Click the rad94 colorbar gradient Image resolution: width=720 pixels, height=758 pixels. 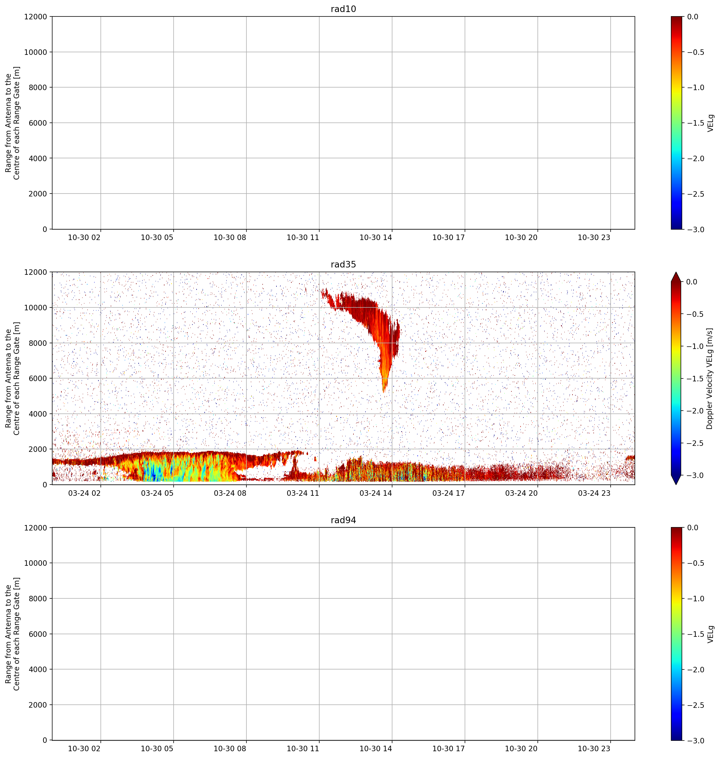pyautogui.click(x=677, y=634)
